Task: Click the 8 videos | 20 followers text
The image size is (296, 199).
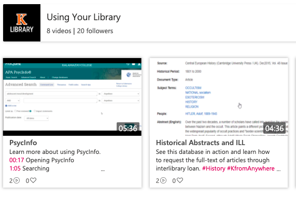Action: point(80,31)
